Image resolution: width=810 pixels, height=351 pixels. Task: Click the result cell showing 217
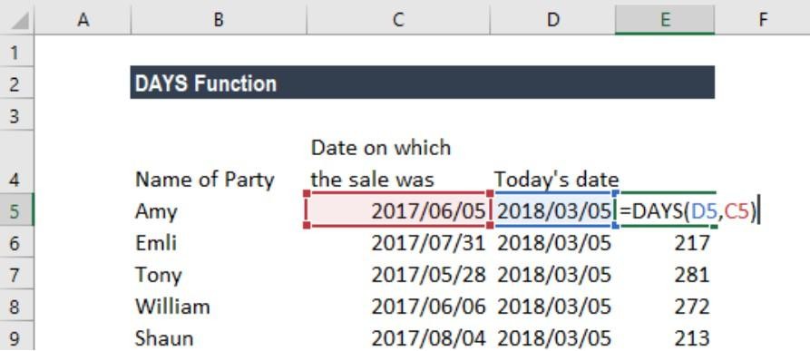pyautogui.click(x=666, y=242)
